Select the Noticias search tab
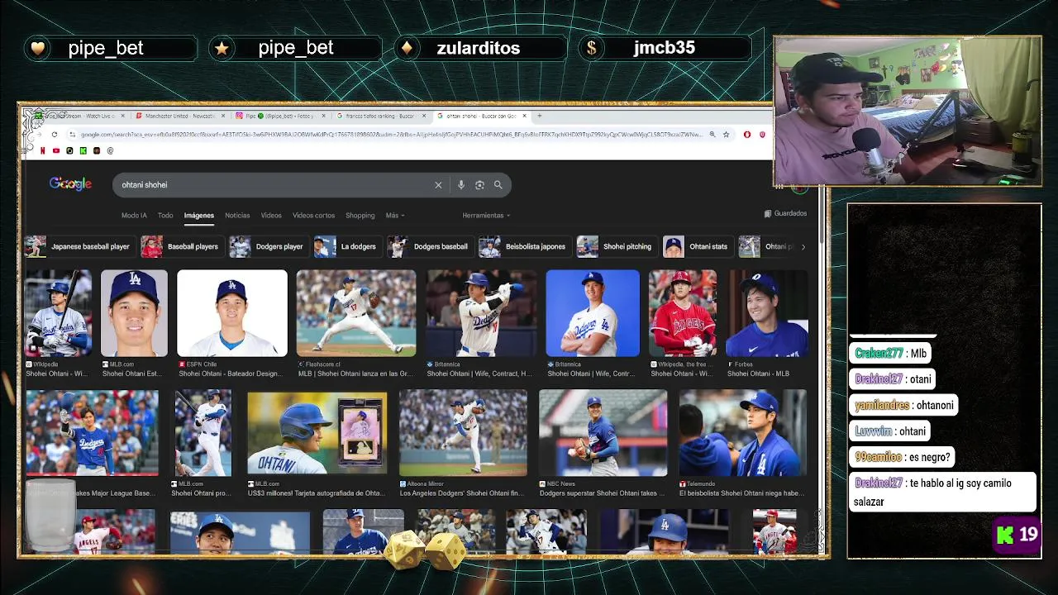Viewport: 1058px width, 595px height. (x=237, y=216)
